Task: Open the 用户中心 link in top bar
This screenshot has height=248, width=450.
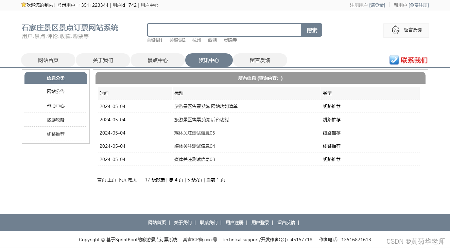Action: pos(150,5)
